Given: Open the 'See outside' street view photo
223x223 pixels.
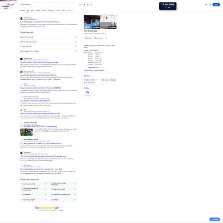Looking at the screenshot, I should pos(108,26).
